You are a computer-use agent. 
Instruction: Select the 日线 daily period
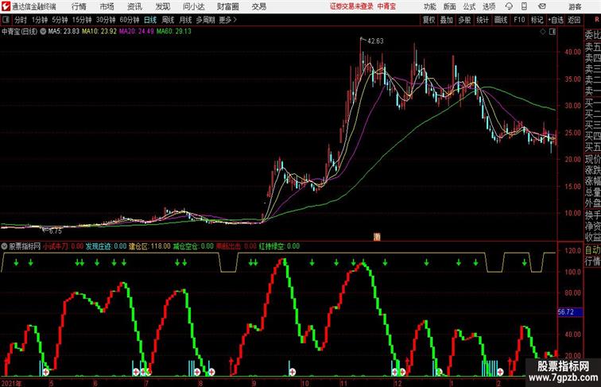(150, 20)
